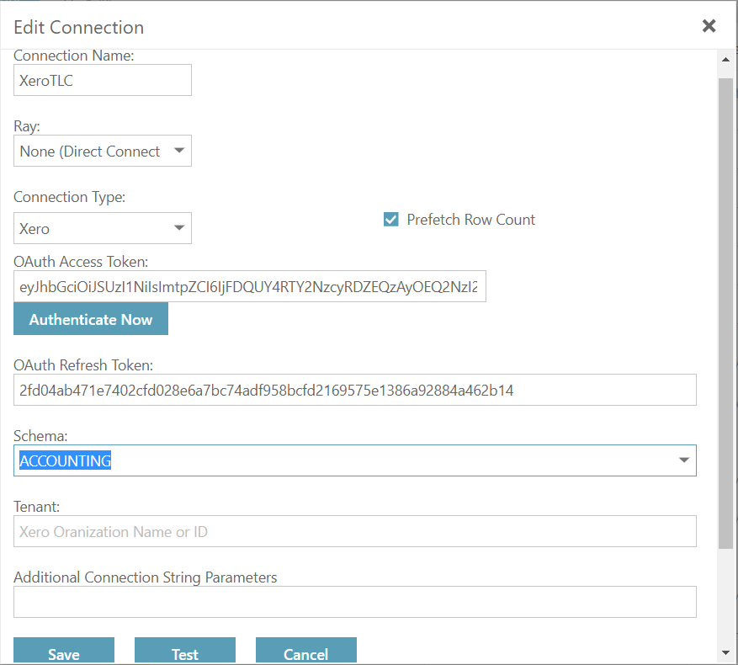The height and width of the screenshot is (665, 738).
Task: Click the highlighted ACCOUNTING schema text
Action: pyautogui.click(x=65, y=460)
